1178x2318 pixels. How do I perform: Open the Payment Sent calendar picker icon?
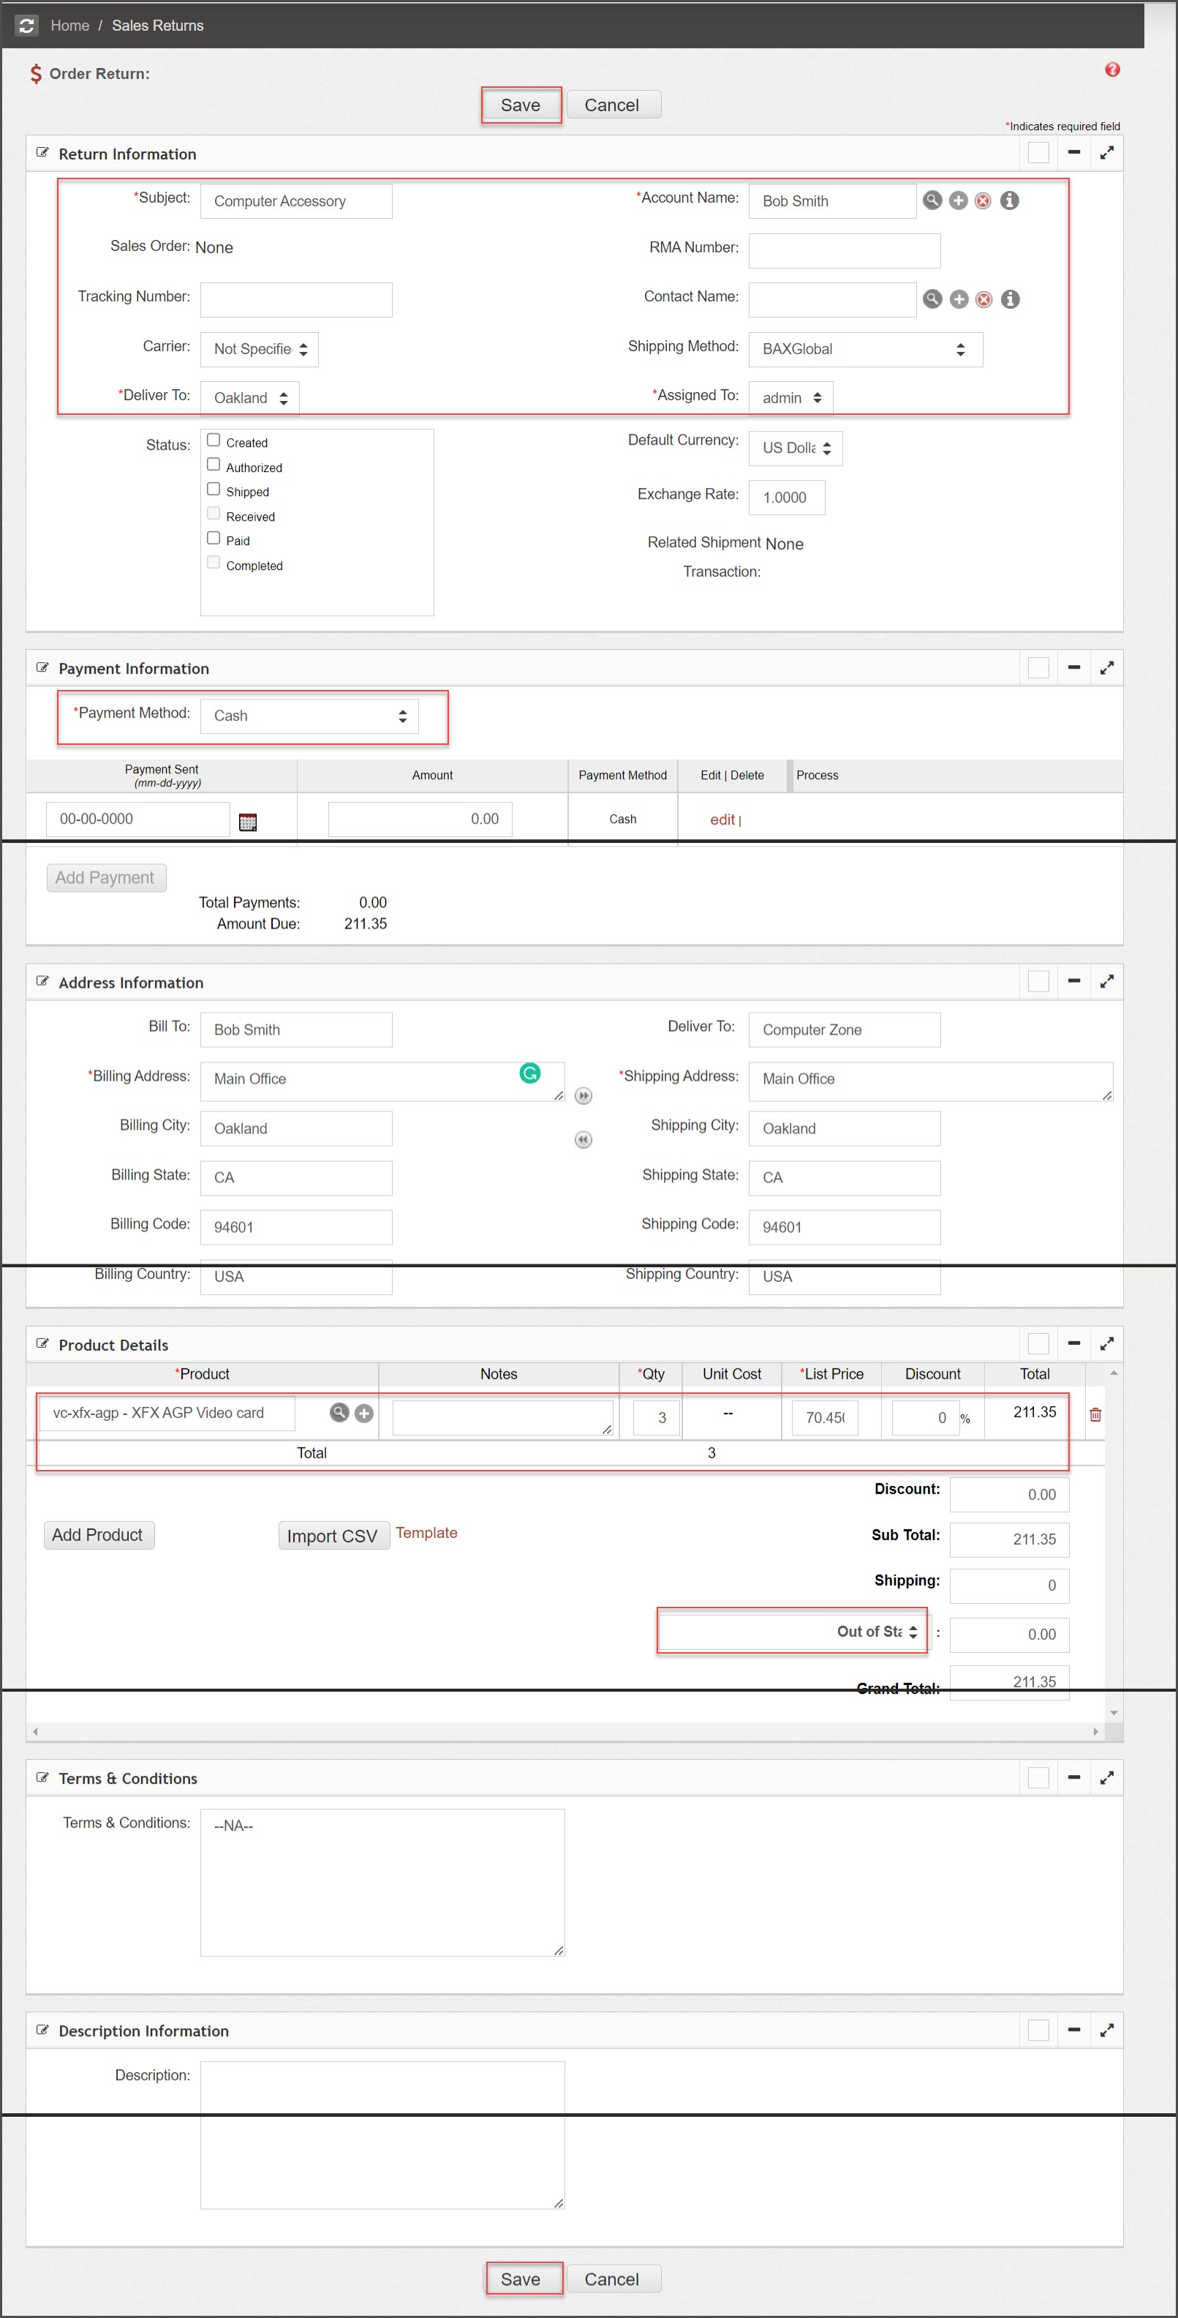[247, 822]
